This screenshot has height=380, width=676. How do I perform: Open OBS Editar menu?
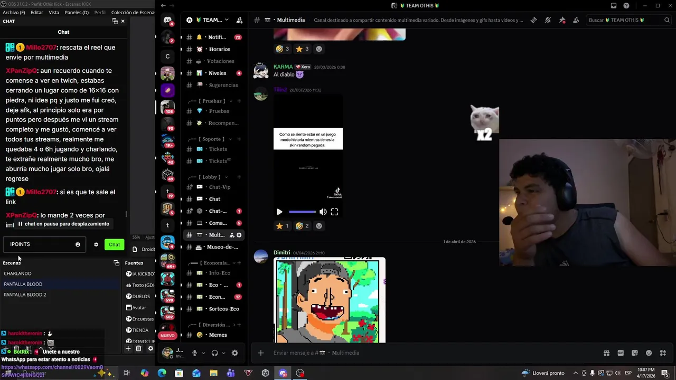click(37, 12)
